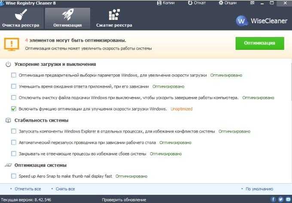Enable Закрывать не отвечающие процессы checkbox

tap(14, 154)
